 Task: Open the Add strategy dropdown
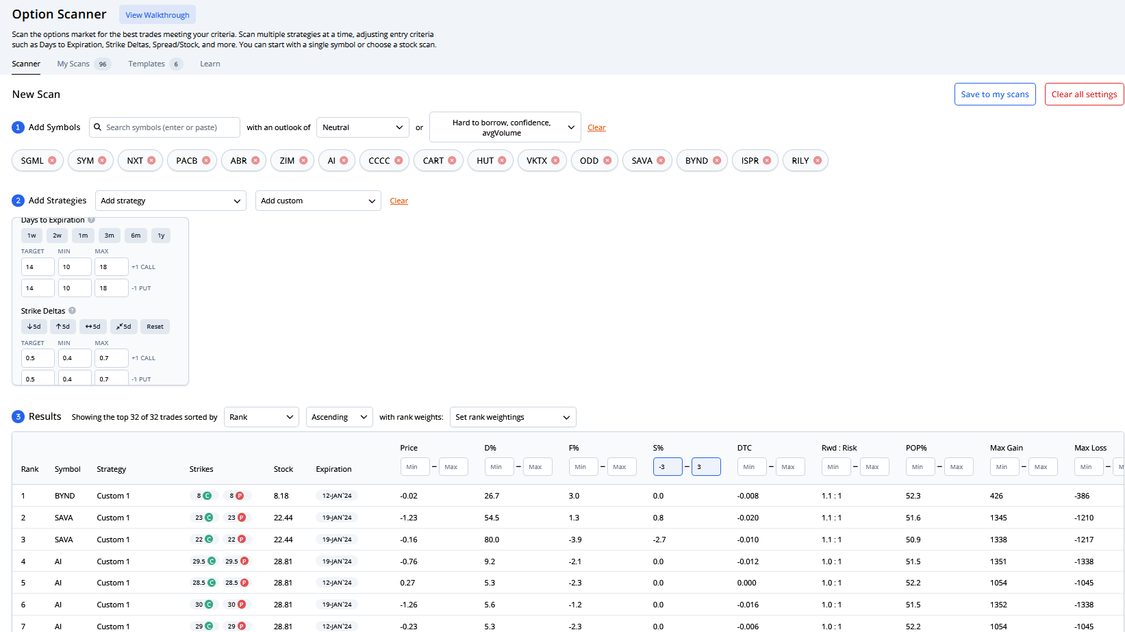[x=170, y=201]
